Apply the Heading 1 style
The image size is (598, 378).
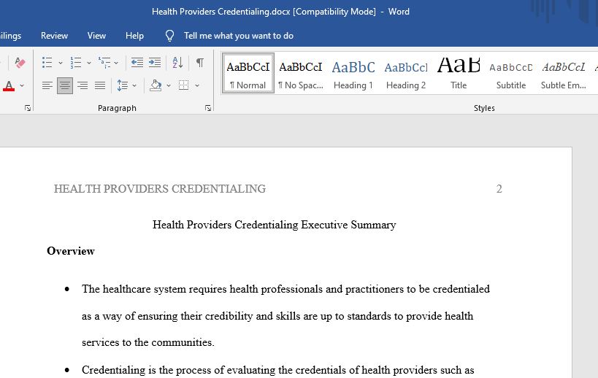[x=353, y=74]
